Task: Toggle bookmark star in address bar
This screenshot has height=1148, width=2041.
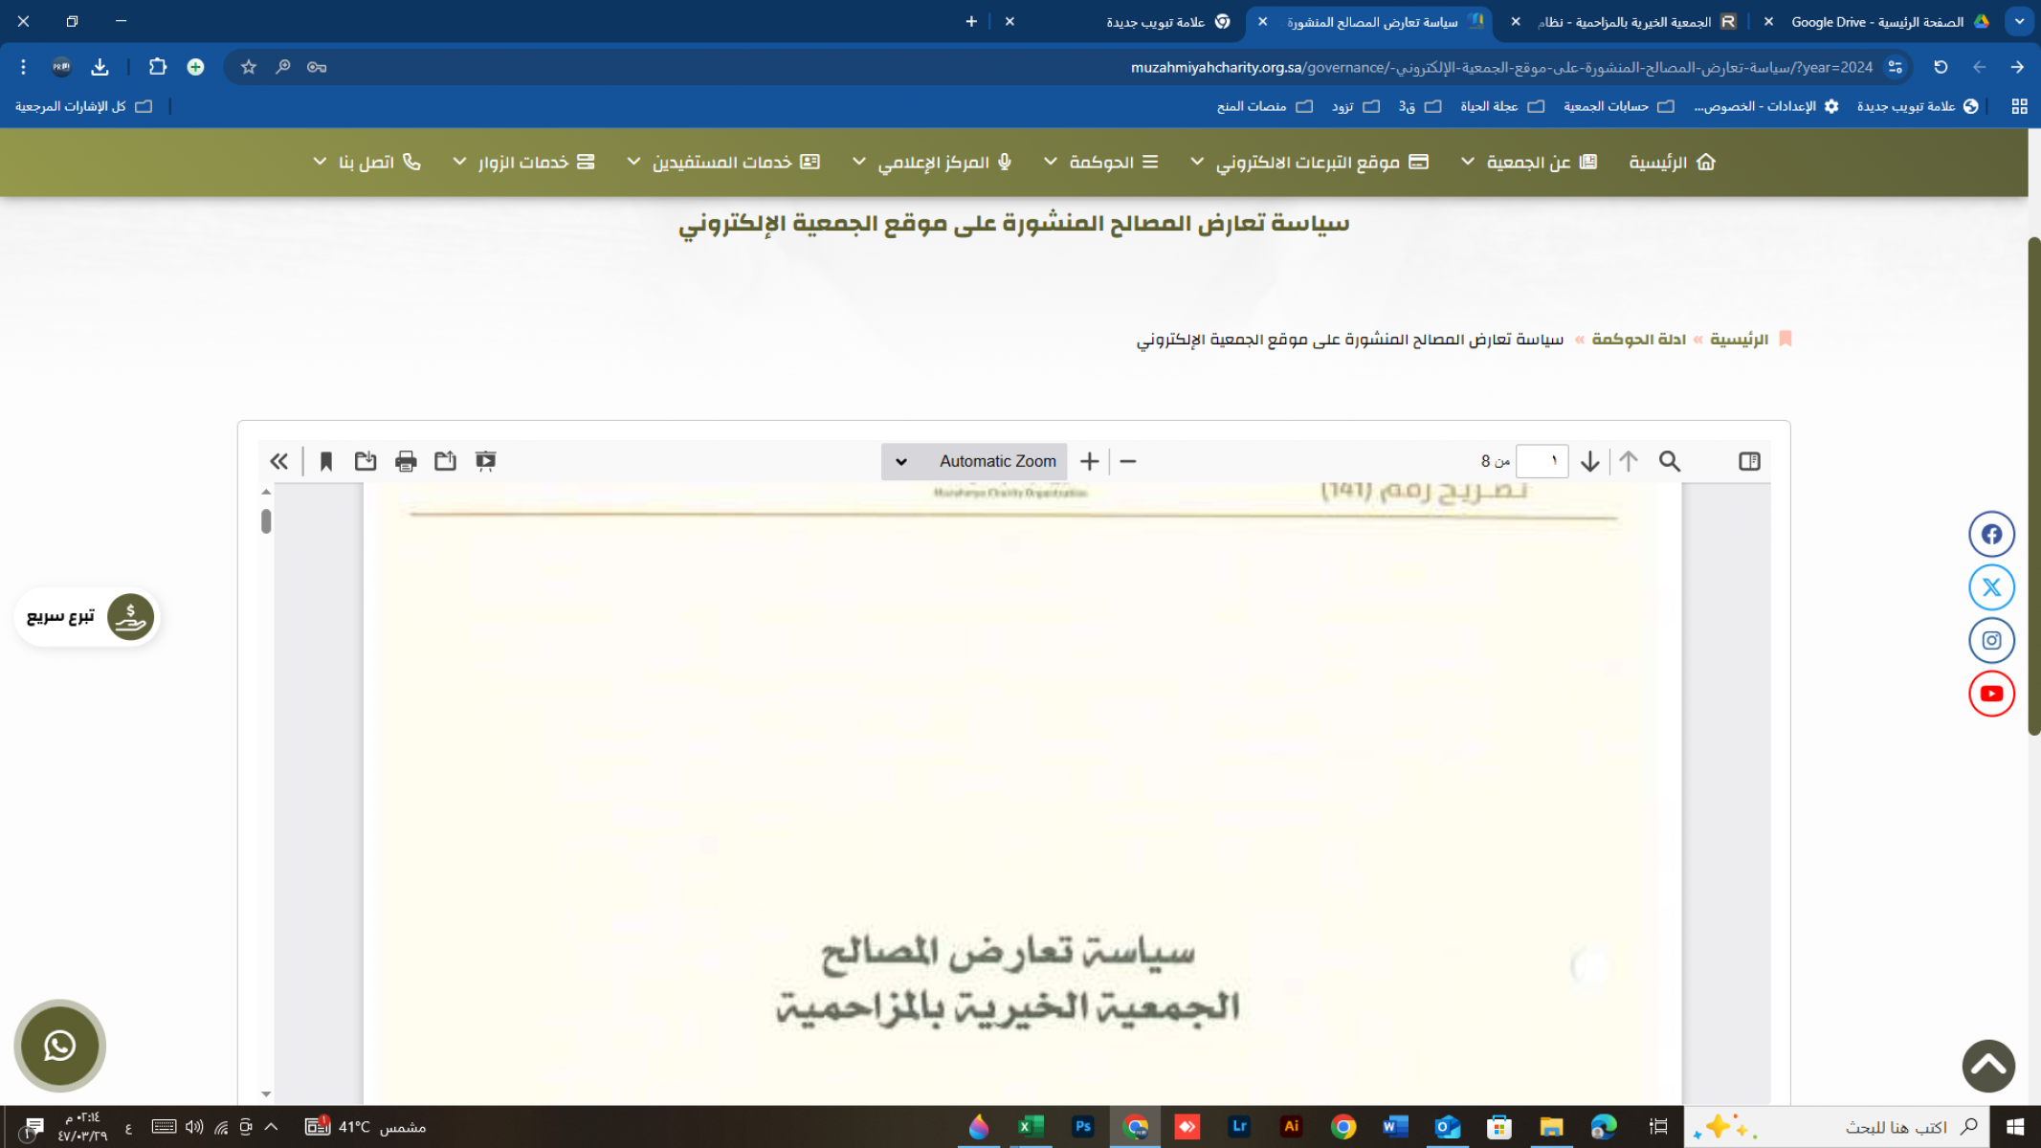Action: tap(249, 67)
